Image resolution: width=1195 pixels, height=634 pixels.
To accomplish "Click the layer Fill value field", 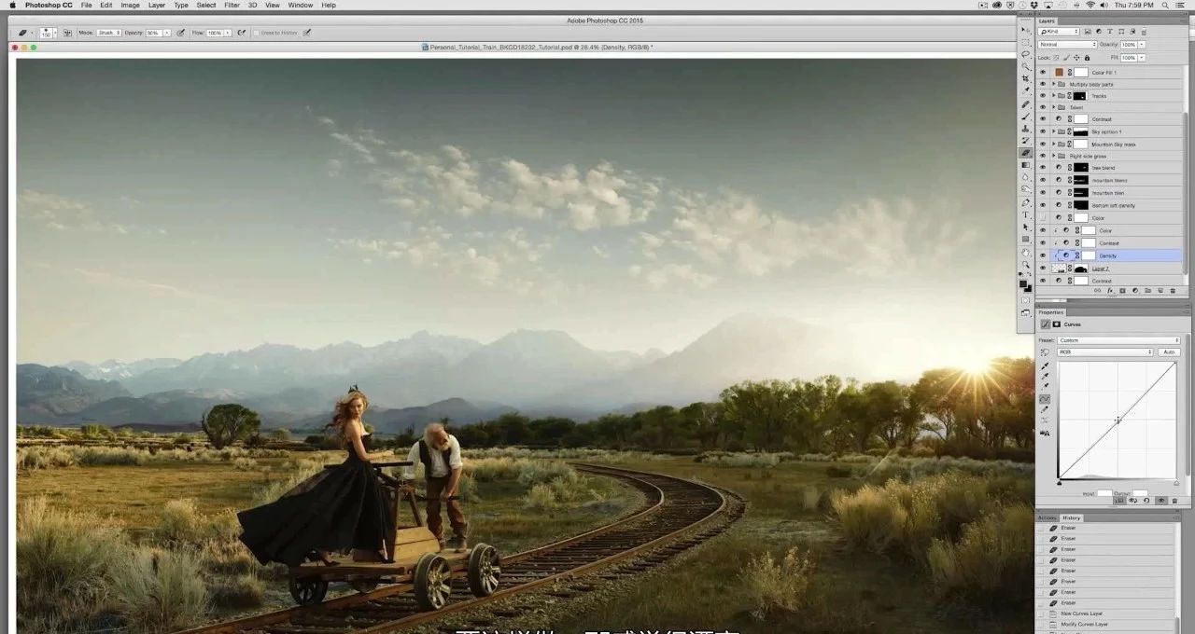I will (1129, 58).
